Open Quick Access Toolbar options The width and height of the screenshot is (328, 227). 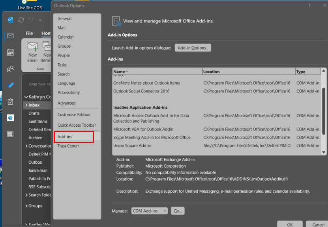pos(77,125)
